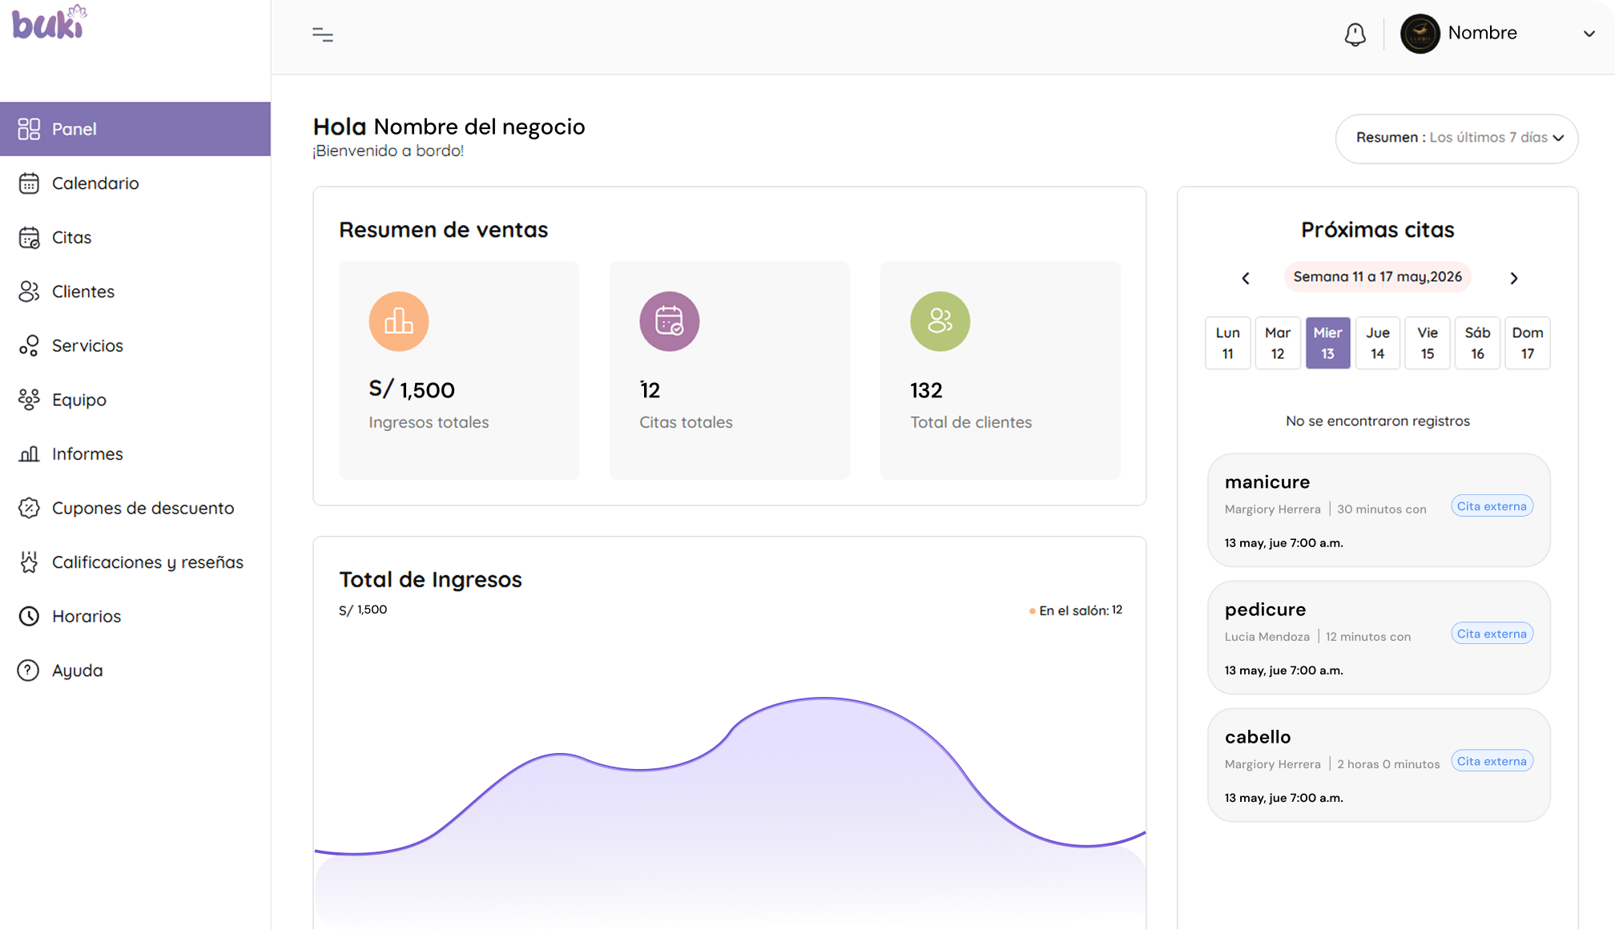Click the Nombre username text

[1482, 33]
